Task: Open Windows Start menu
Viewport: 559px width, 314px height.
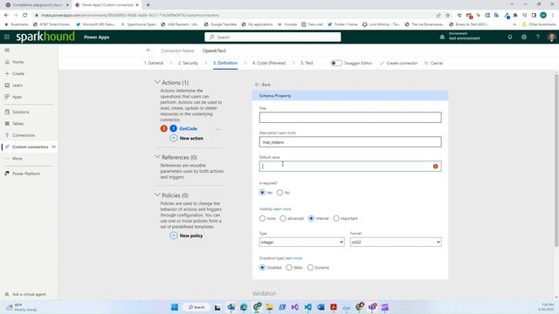Action: 175,307
